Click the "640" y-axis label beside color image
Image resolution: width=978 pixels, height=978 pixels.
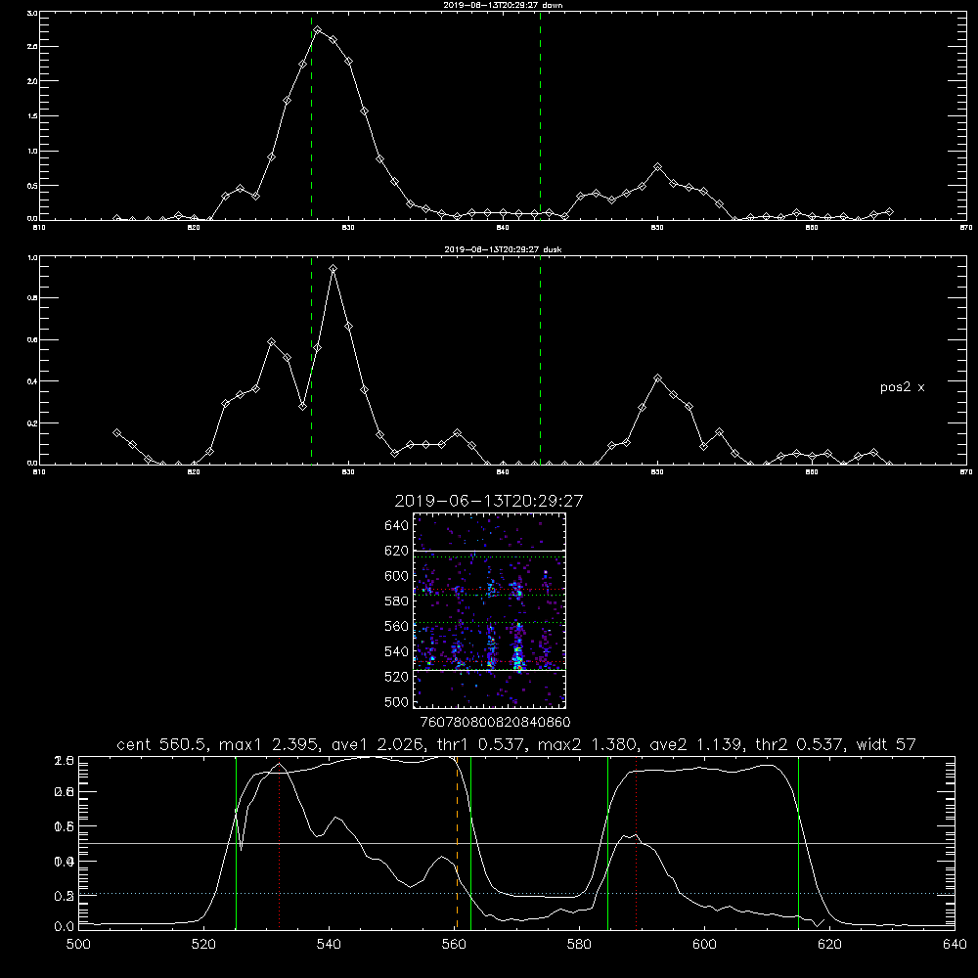point(397,525)
